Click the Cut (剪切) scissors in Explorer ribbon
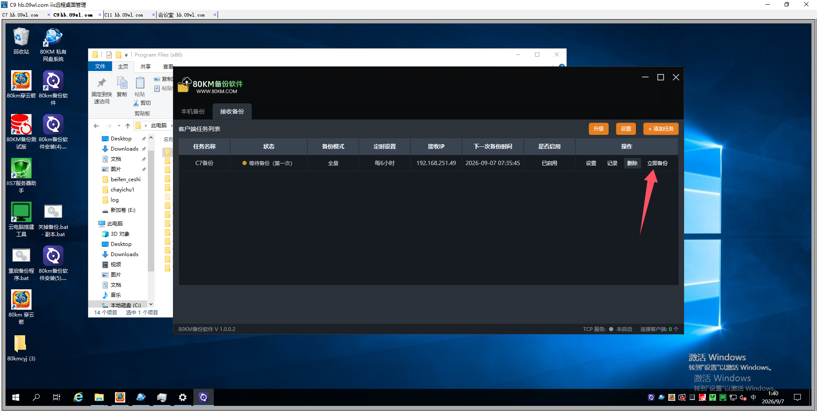817x411 pixels. [x=142, y=103]
